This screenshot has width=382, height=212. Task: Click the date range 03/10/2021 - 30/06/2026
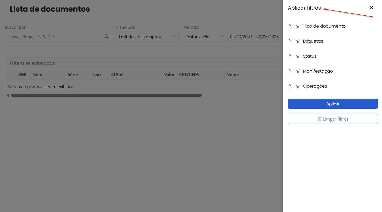[254, 37]
